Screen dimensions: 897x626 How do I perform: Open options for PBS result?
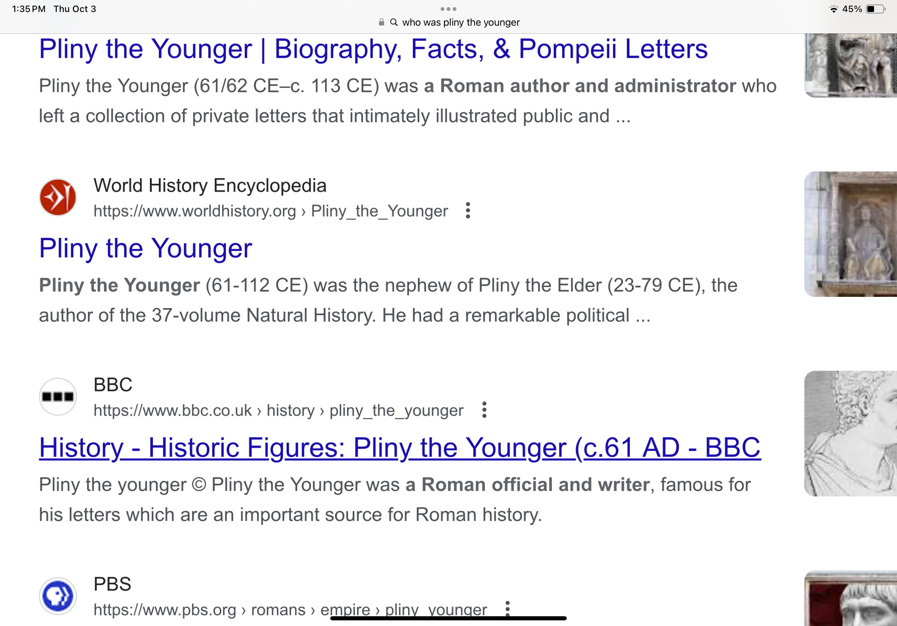(x=507, y=609)
